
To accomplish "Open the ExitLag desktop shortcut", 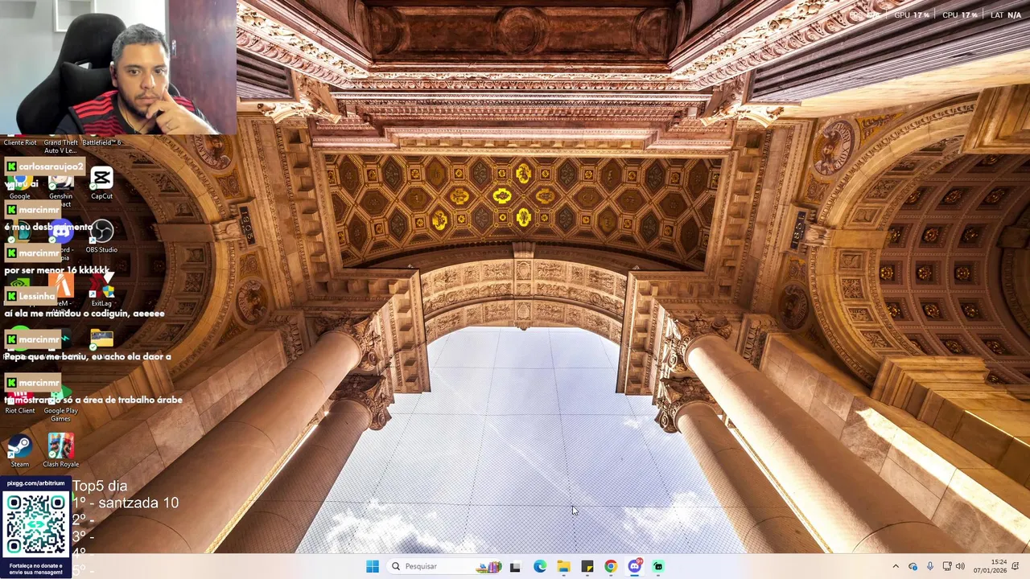I will (x=101, y=290).
